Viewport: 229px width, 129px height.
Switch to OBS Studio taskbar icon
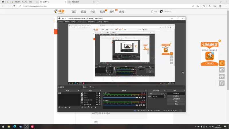point(26,127)
